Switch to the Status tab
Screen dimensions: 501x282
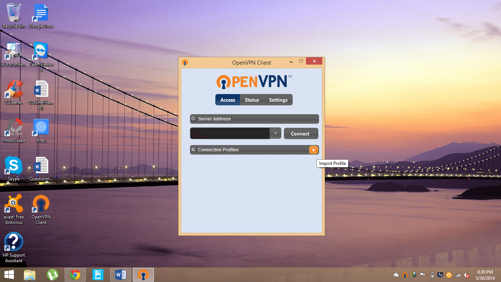click(x=252, y=100)
